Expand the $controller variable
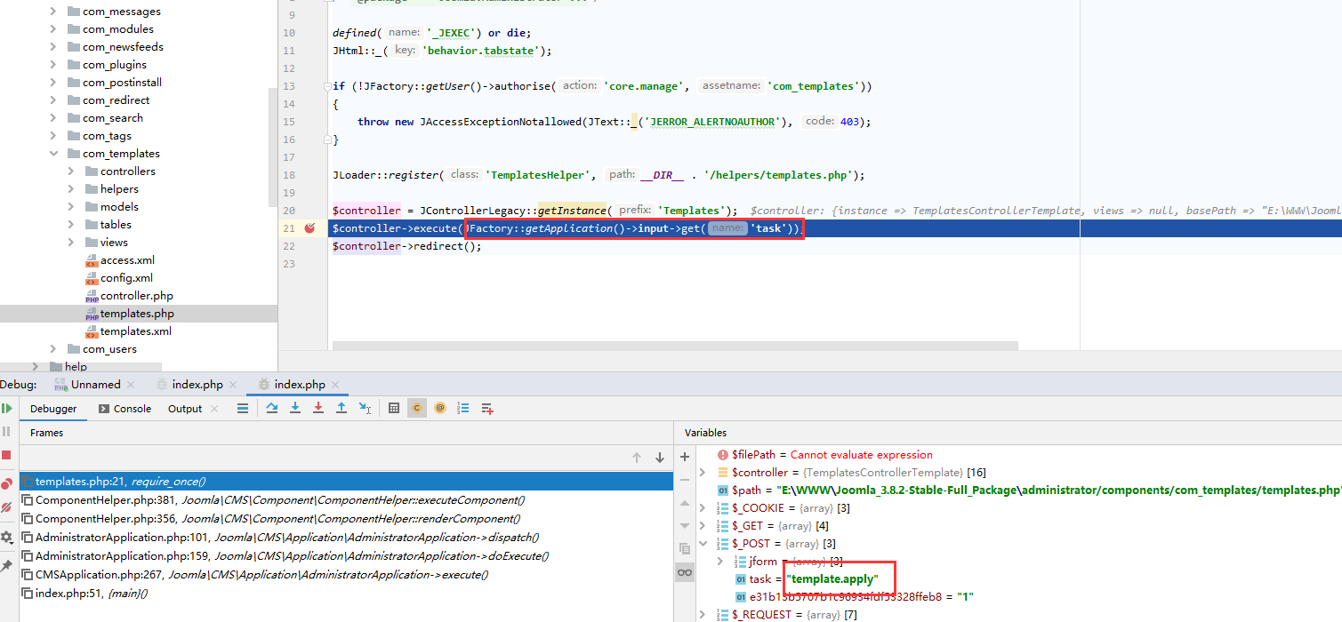The width and height of the screenshot is (1342, 622). tap(703, 472)
